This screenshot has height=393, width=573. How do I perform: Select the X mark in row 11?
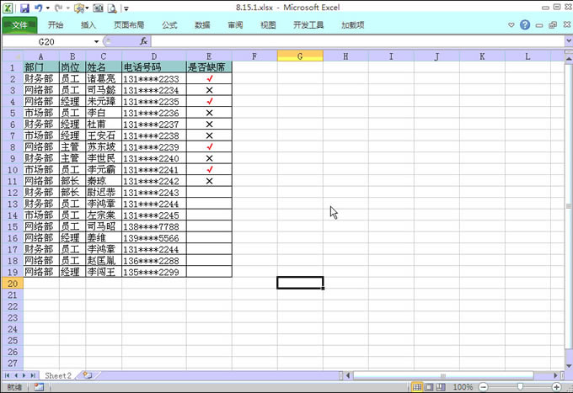coord(209,181)
